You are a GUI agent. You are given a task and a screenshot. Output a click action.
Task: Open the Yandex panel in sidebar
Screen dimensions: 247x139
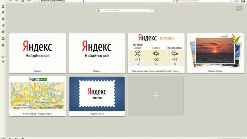3,57
